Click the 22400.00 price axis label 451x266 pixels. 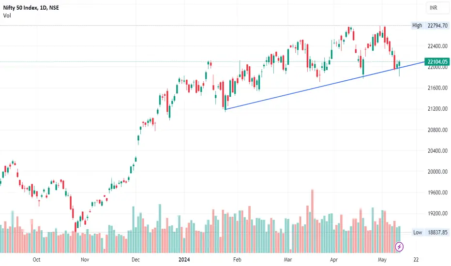(437, 46)
